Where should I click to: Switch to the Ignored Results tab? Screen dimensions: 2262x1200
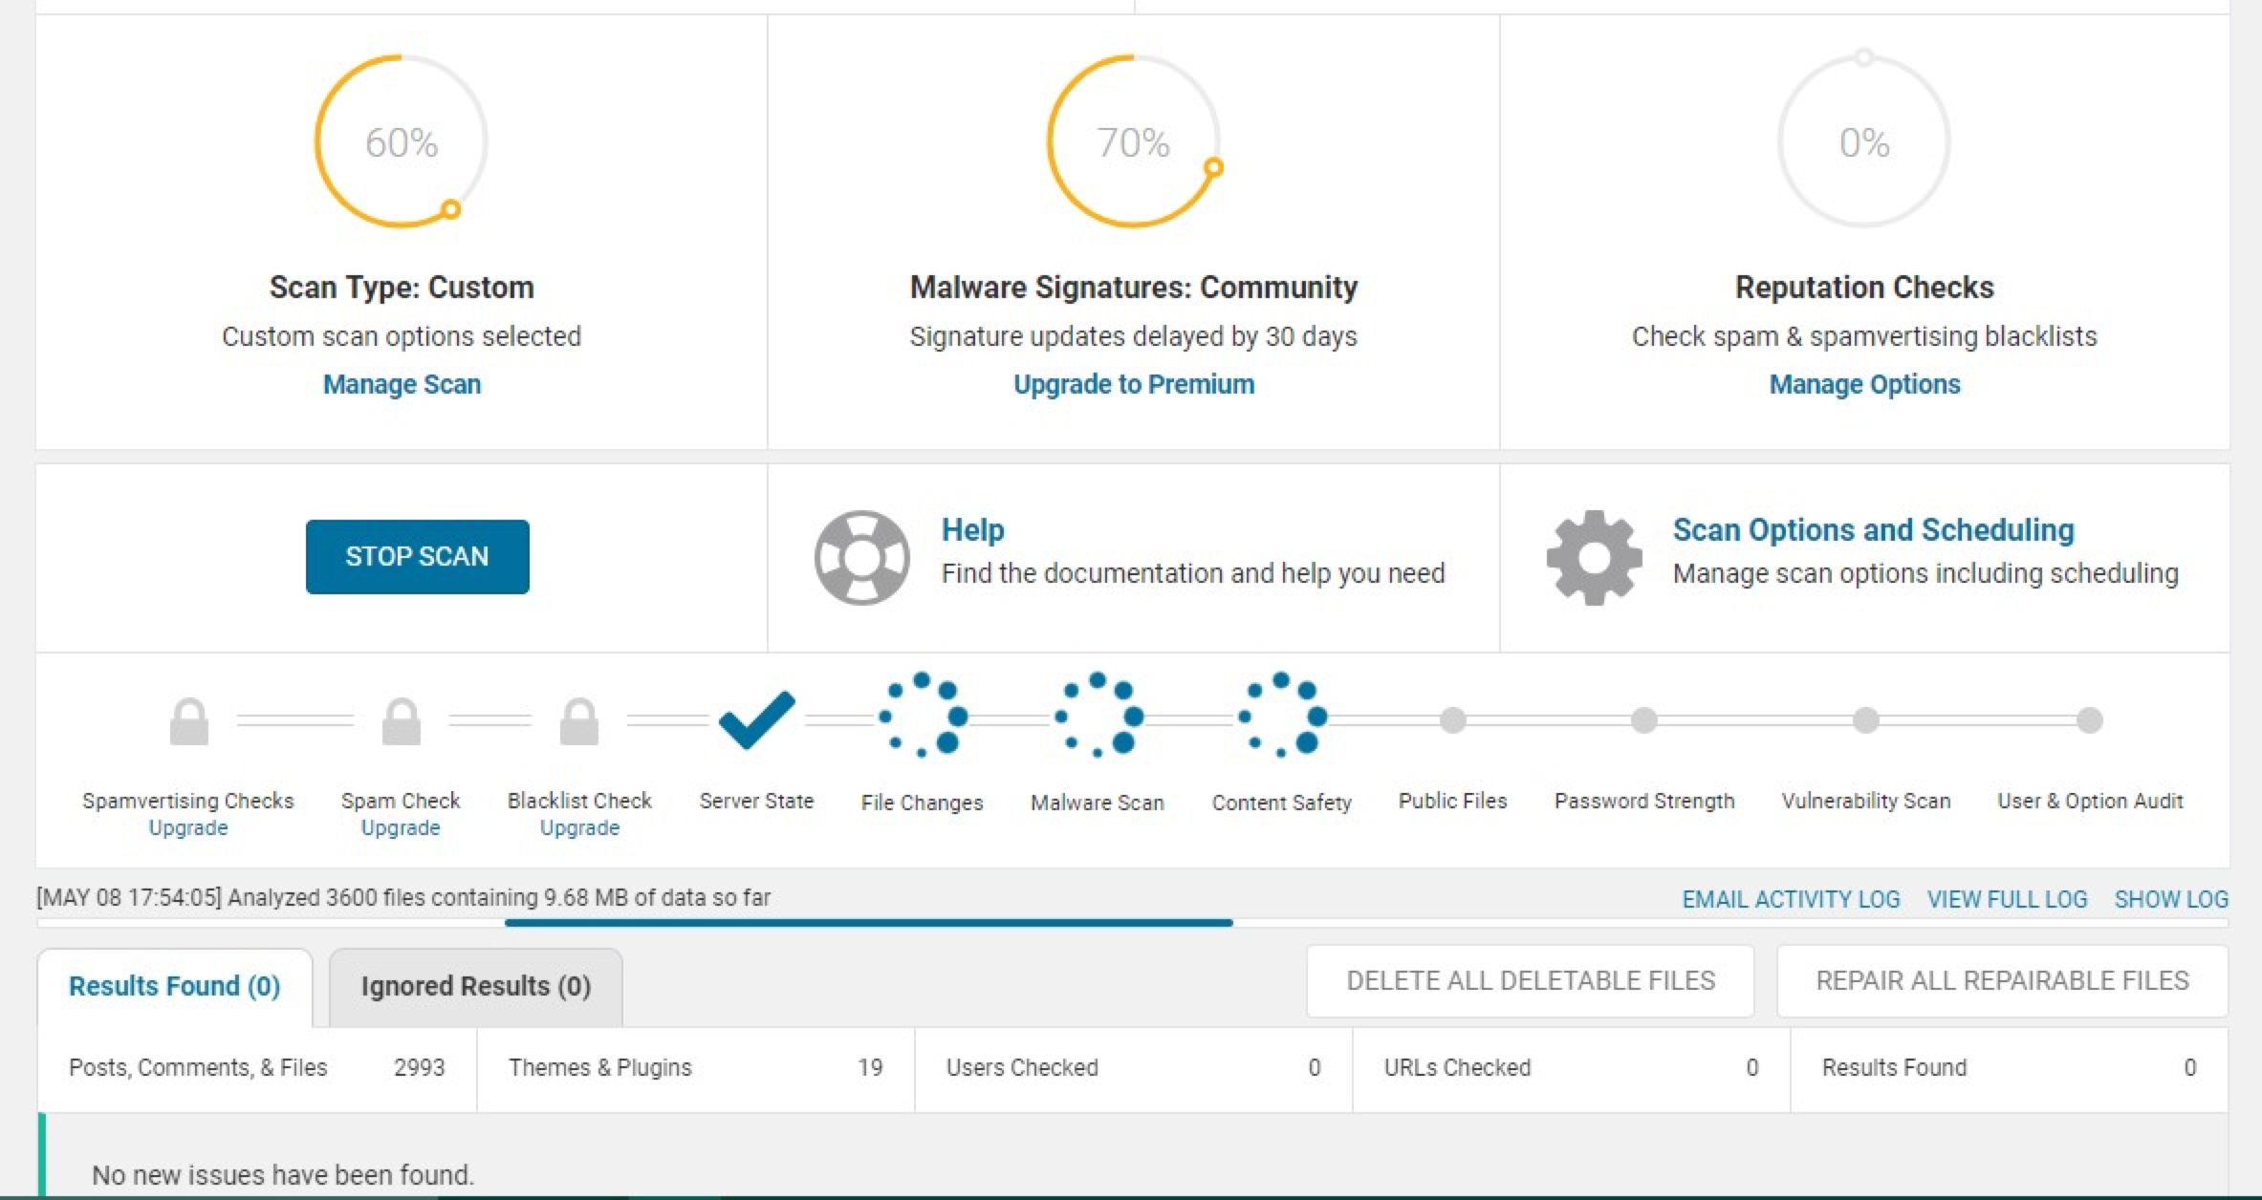pyautogui.click(x=475, y=986)
